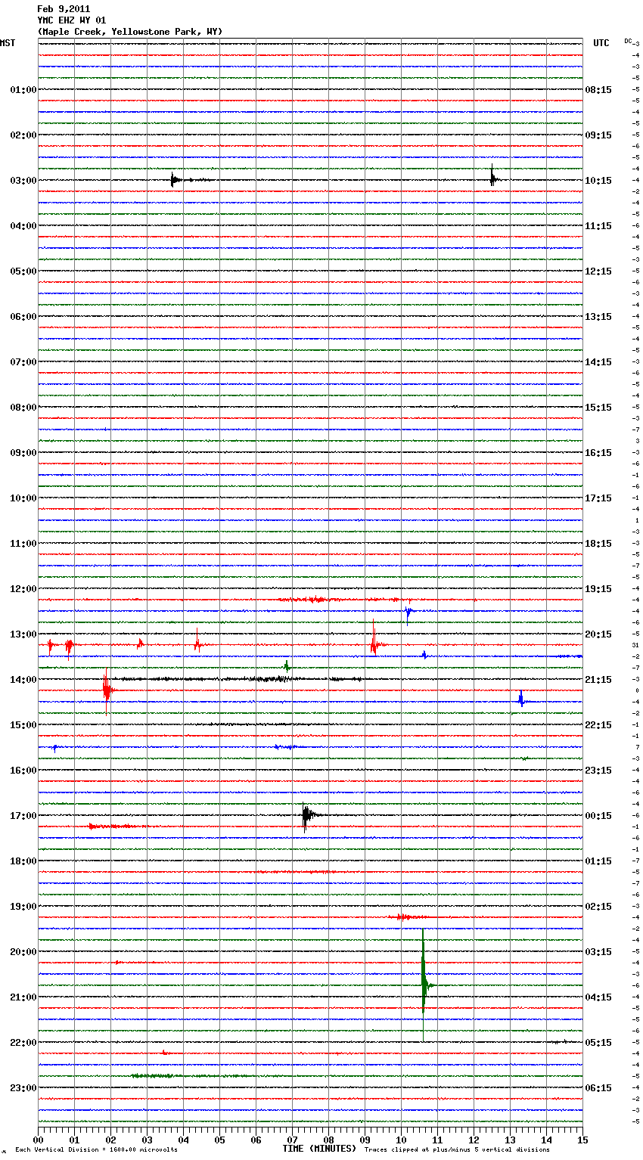
Task: Select the red spike near minute 9 on the 13:15 trace
Action: click(x=374, y=645)
